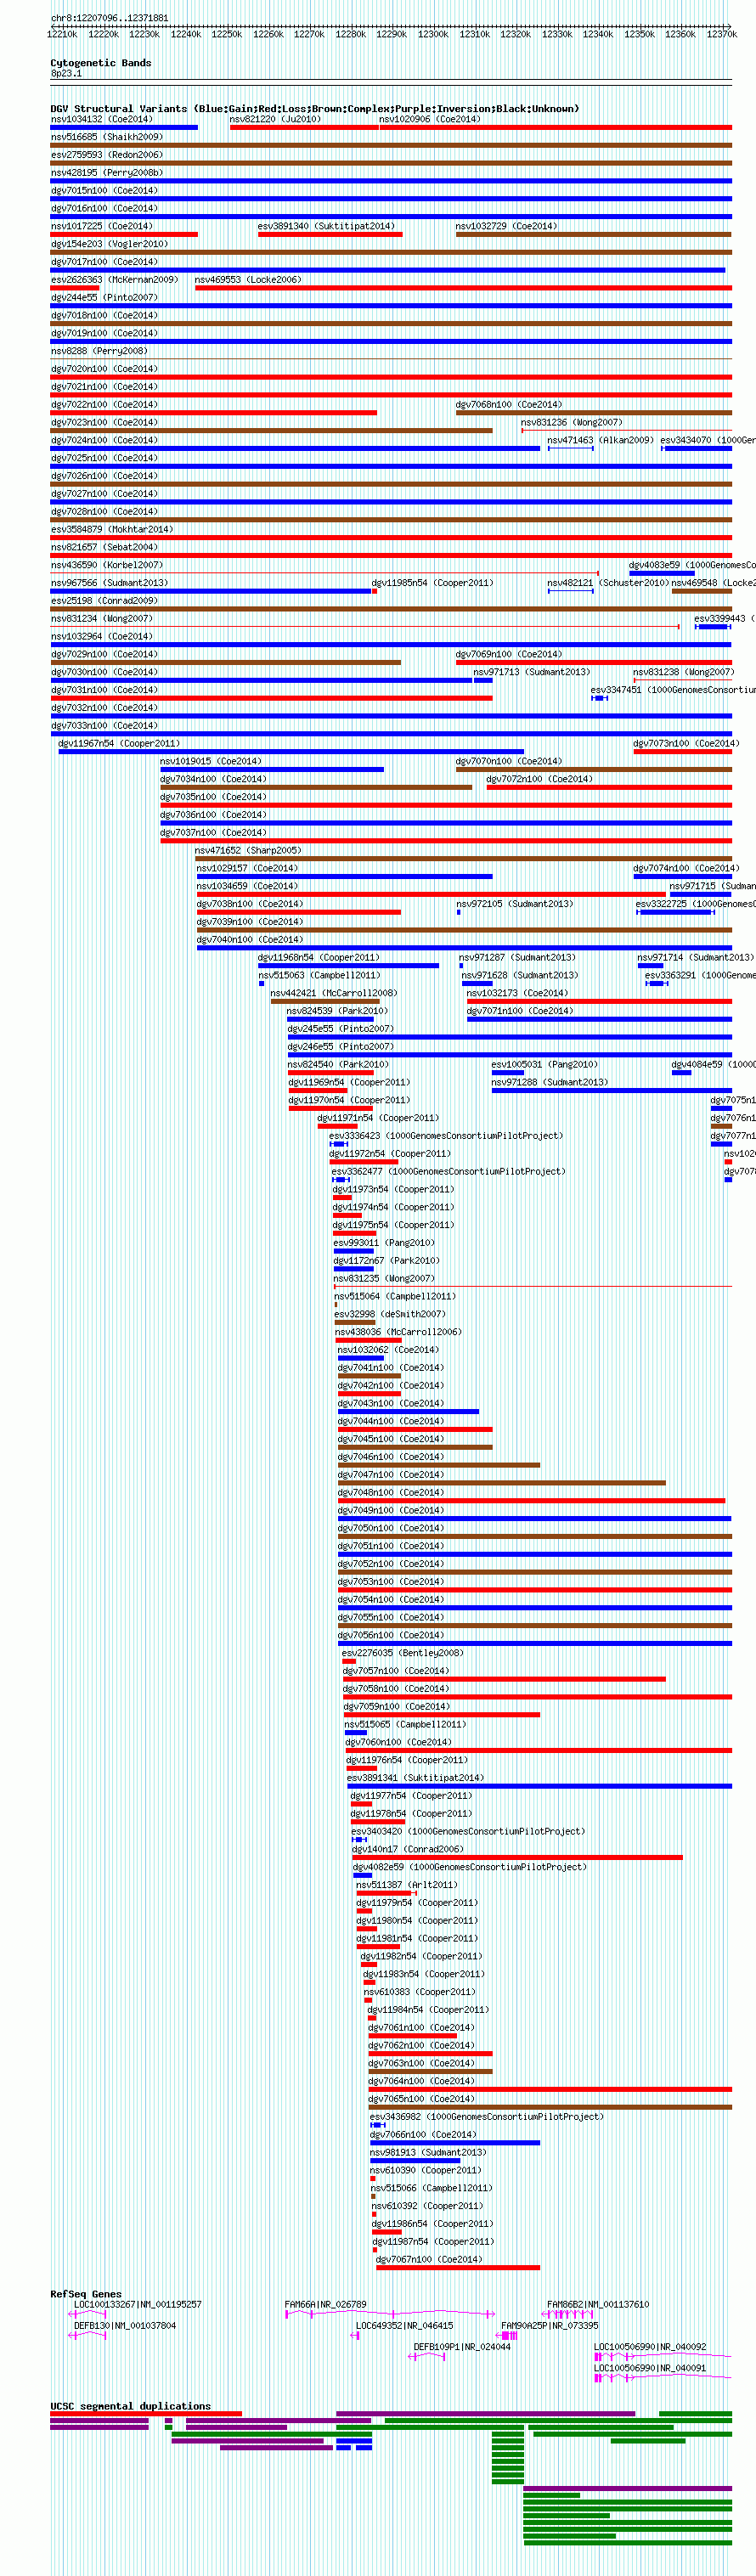
Task: Select nsv438036 (McCarroll2006) variant
Action: (398, 1332)
